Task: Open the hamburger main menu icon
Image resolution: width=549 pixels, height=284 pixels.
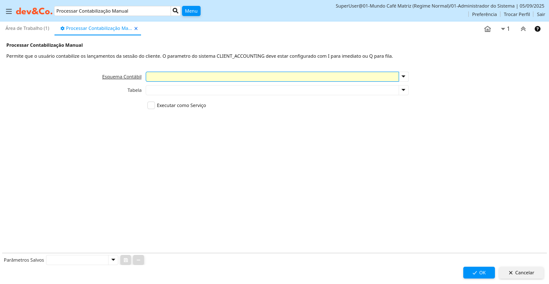Action: point(9,11)
